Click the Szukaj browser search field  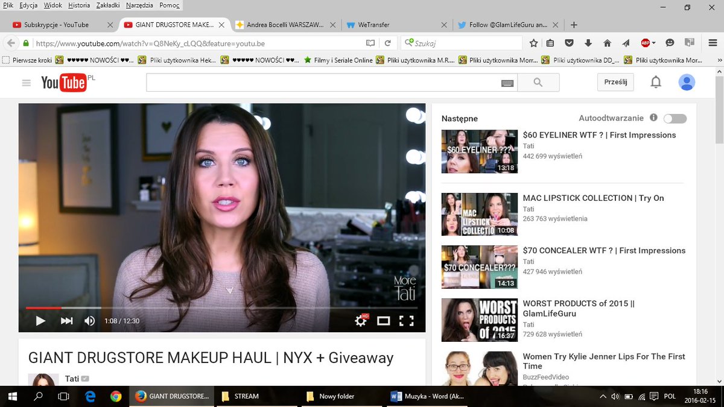462,43
